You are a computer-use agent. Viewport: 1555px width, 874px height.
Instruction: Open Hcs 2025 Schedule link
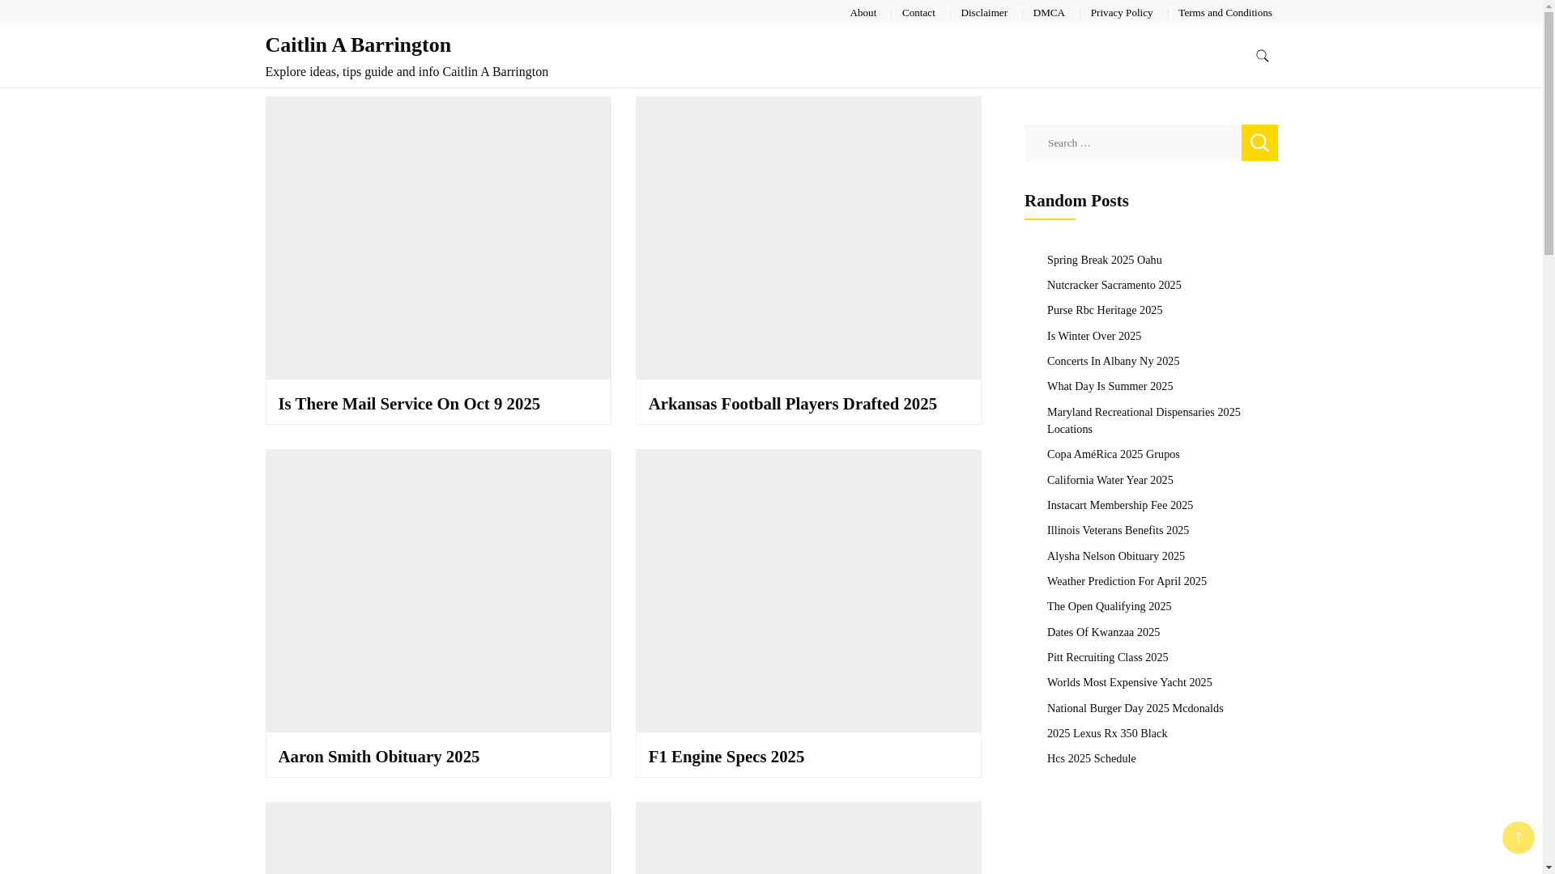[1091, 758]
